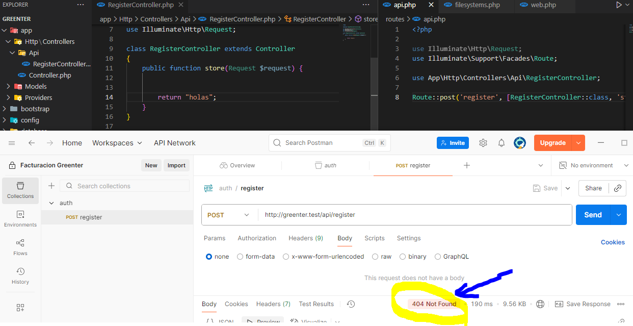This screenshot has width=633, height=326.
Task: Open a new request tab with plus icon
Action: 467,165
